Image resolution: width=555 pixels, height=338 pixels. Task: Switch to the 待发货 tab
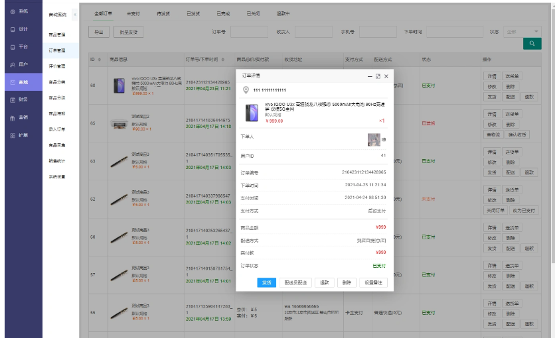[163, 14]
